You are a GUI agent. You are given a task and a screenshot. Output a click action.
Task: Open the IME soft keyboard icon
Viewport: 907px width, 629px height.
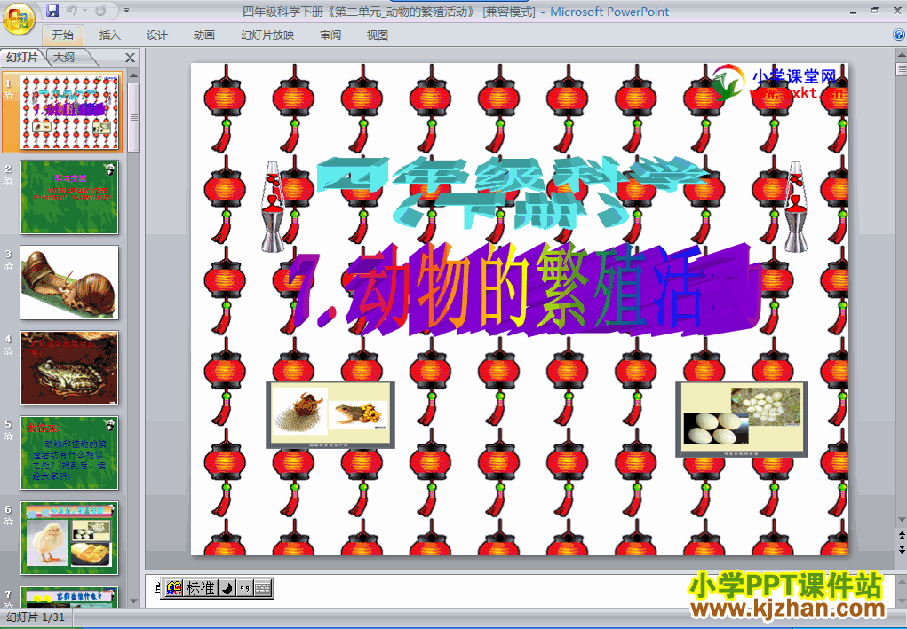pos(263,588)
